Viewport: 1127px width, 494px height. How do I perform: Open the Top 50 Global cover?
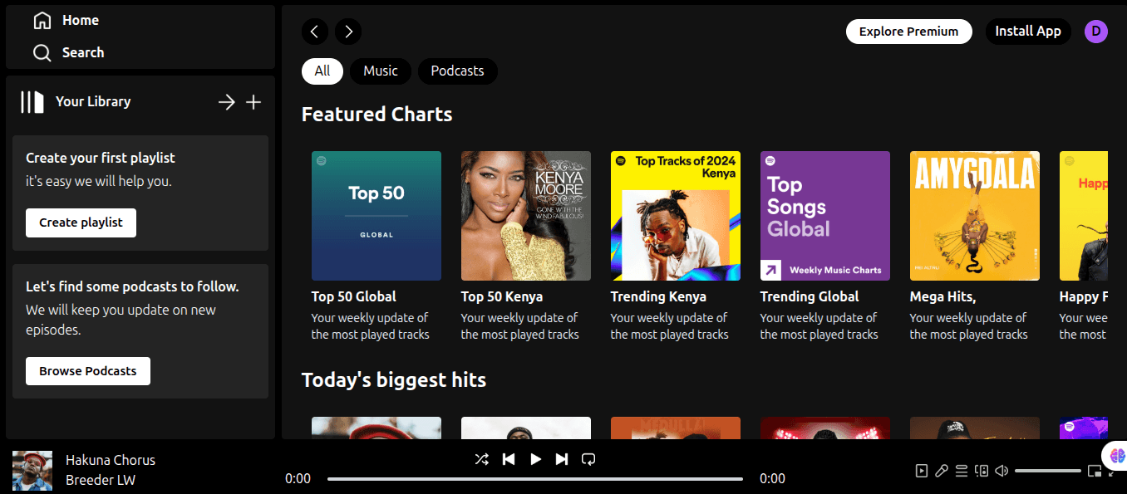[x=376, y=216]
